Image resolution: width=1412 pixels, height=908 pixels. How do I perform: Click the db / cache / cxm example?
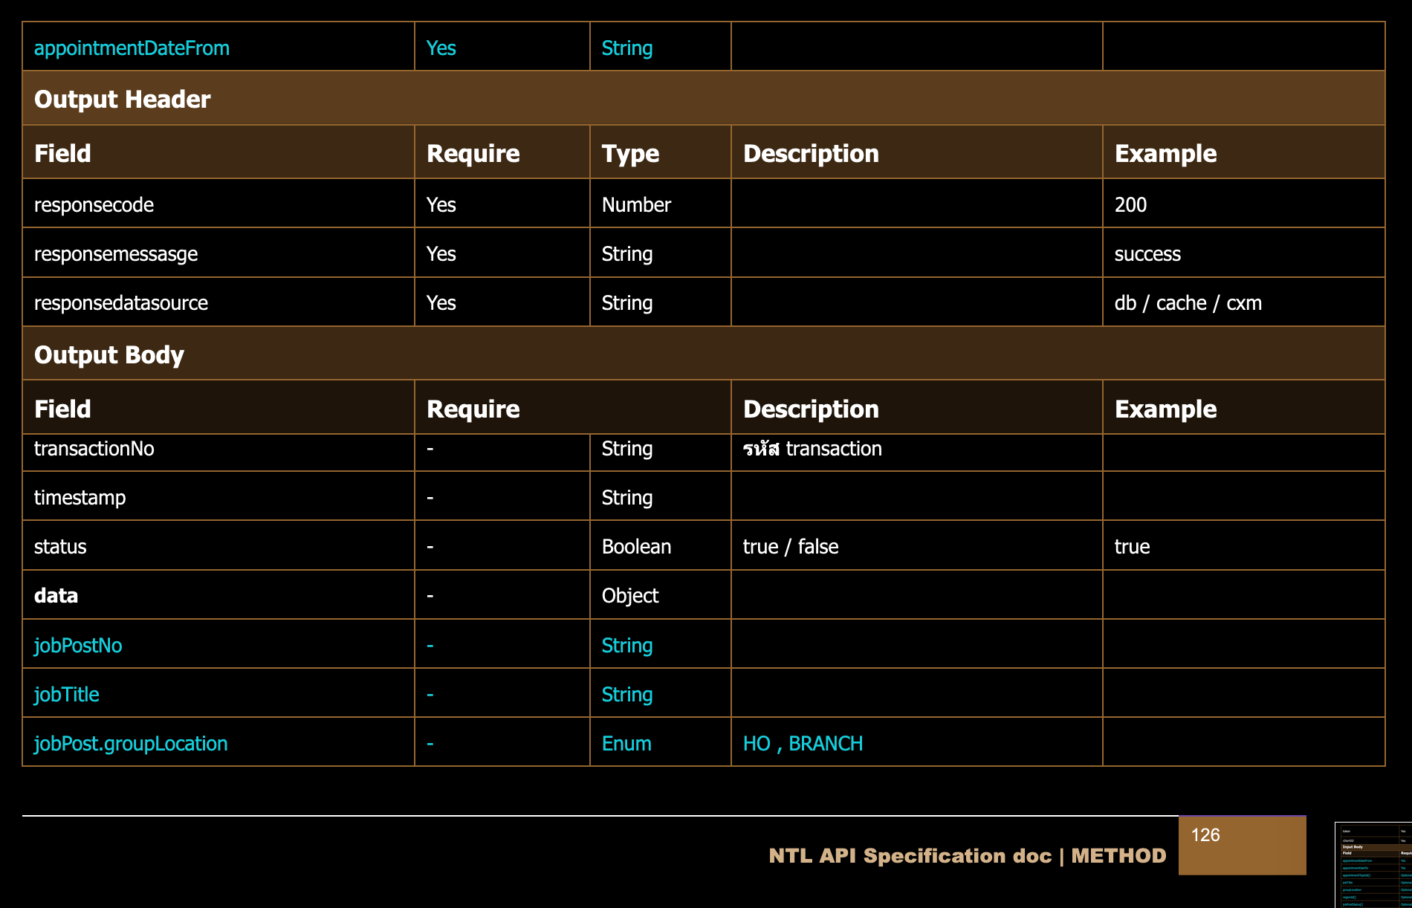click(x=1188, y=303)
